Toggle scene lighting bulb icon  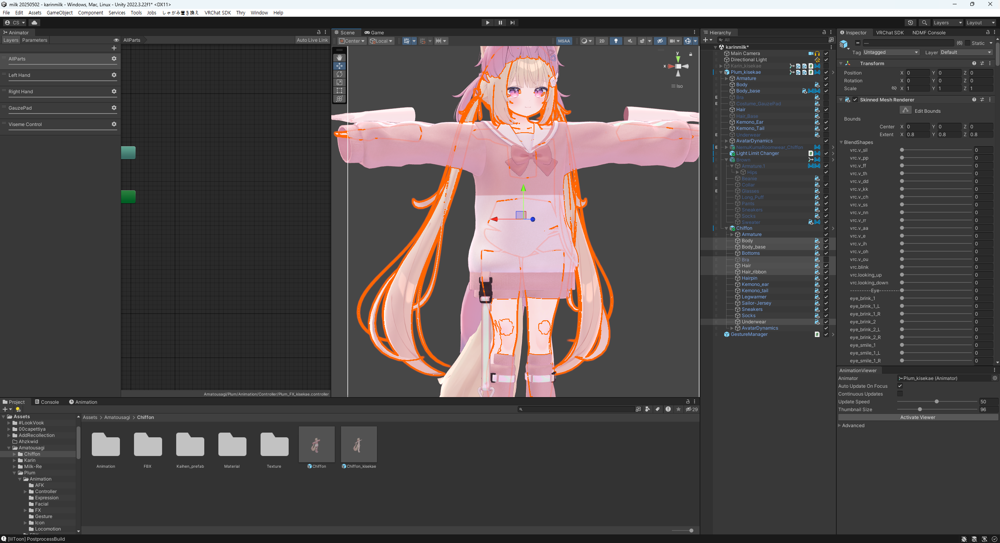coord(616,41)
